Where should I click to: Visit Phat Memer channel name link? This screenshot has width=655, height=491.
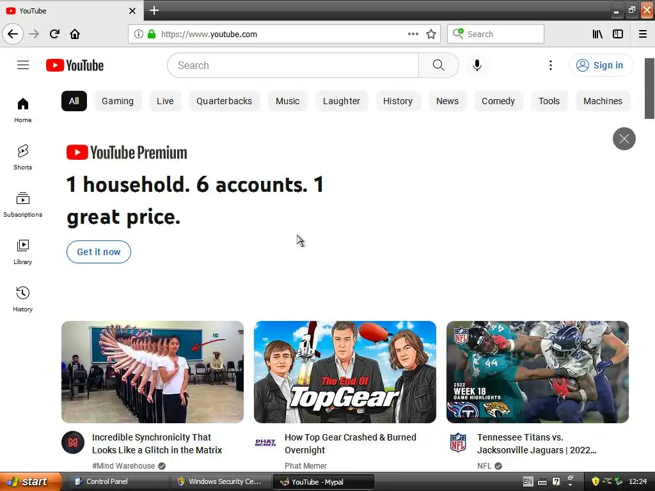click(x=306, y=465)
